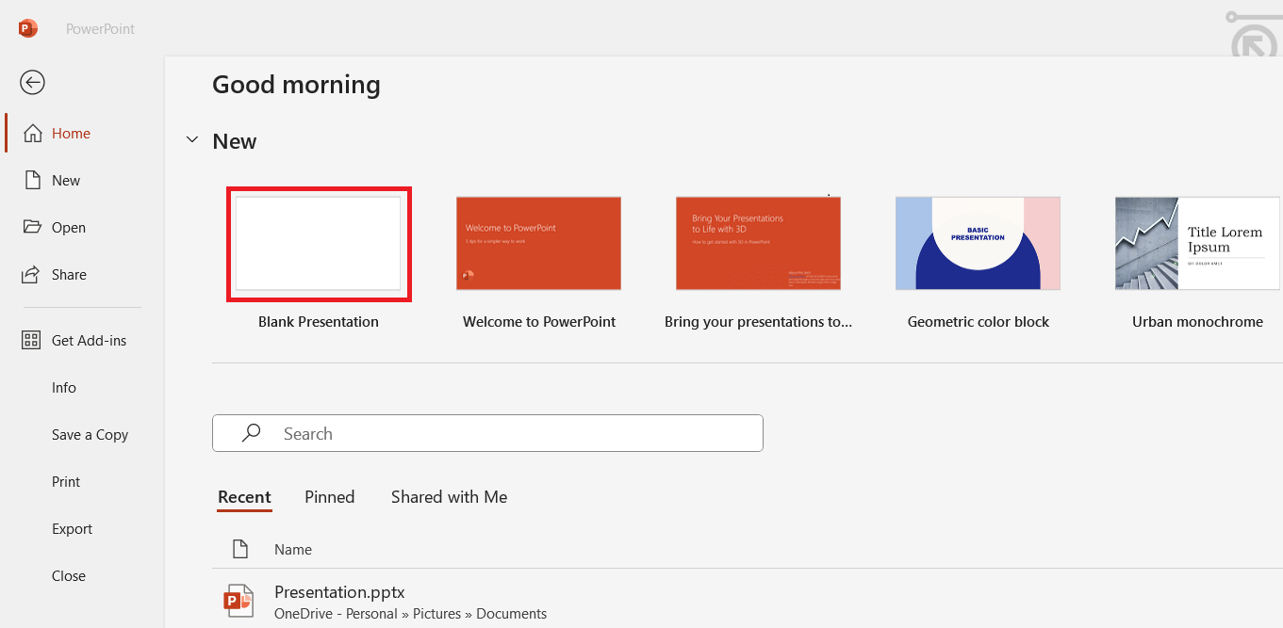Collapse the New section chevron
The width and height of the screenshot is (1283, 628).
192,140
